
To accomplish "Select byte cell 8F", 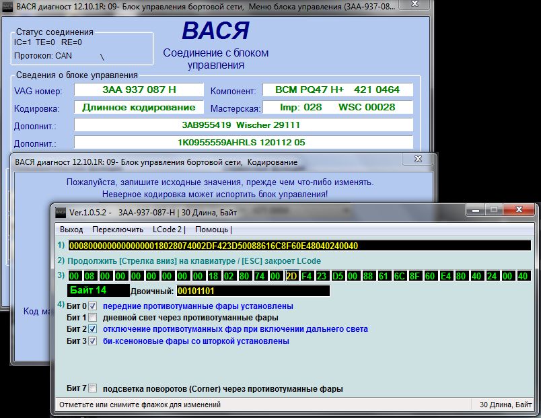I will pos(414,276).
